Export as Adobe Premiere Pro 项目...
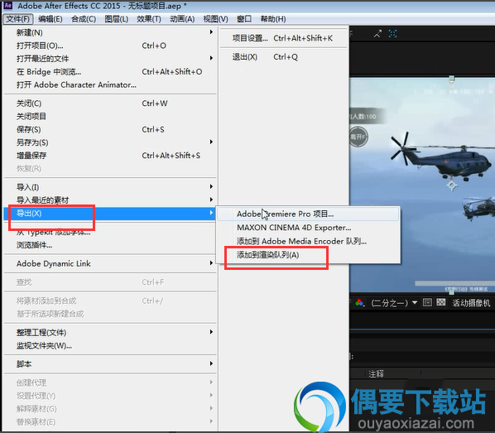495x433 pixels. [x=308, y=214]
